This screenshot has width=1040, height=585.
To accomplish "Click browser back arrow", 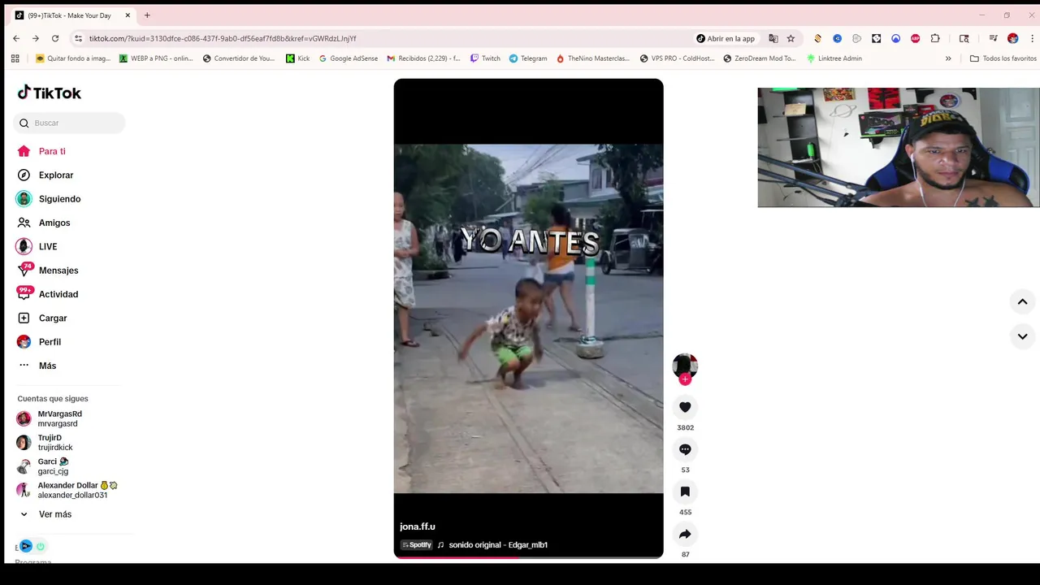I will (x=16, y=38).
